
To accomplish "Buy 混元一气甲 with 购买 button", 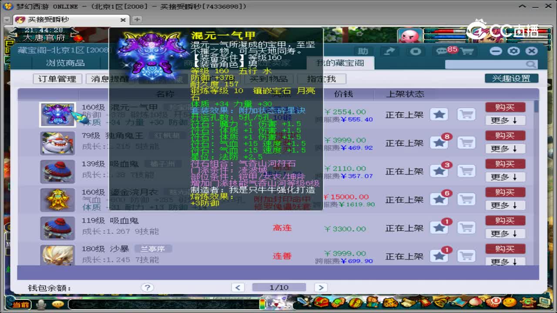I will (x=505, y=107).
